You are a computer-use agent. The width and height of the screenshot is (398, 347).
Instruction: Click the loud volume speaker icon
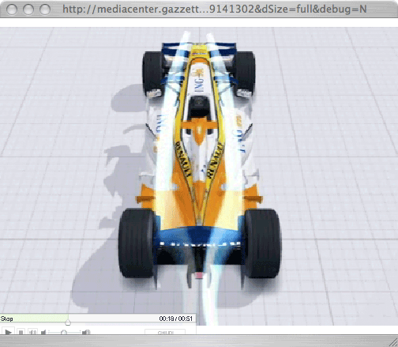click(x=86, y=332)
